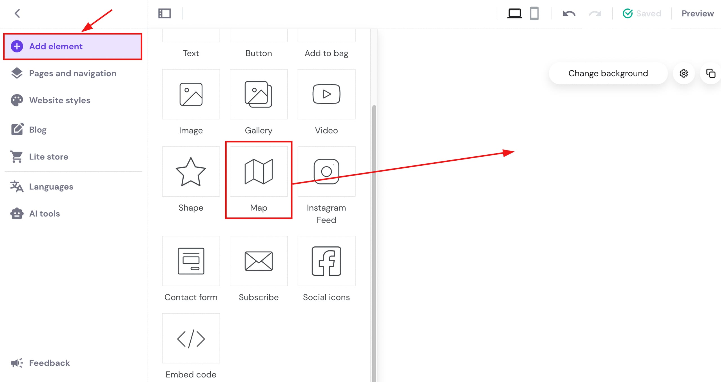This screenshot has width=721, height=382.
Task: Insert a Video element
Action: [x=326, y=94]
